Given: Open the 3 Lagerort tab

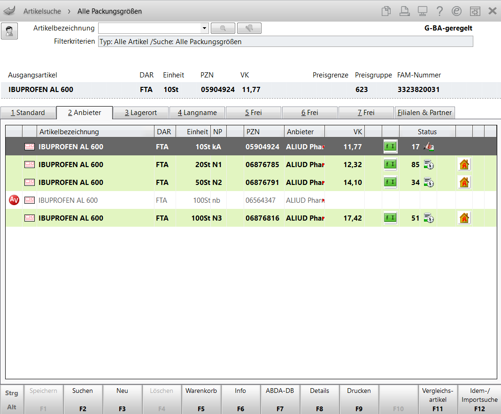Looking at the screenshot, I should tap(140, 113).
